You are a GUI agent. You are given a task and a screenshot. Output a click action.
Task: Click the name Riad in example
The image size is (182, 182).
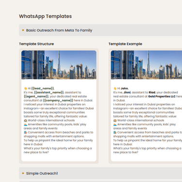point(152,92)
